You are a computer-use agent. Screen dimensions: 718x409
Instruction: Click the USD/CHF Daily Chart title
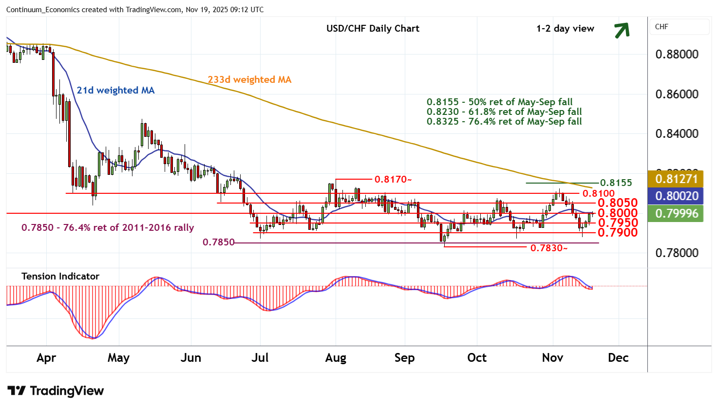[373, 28]
